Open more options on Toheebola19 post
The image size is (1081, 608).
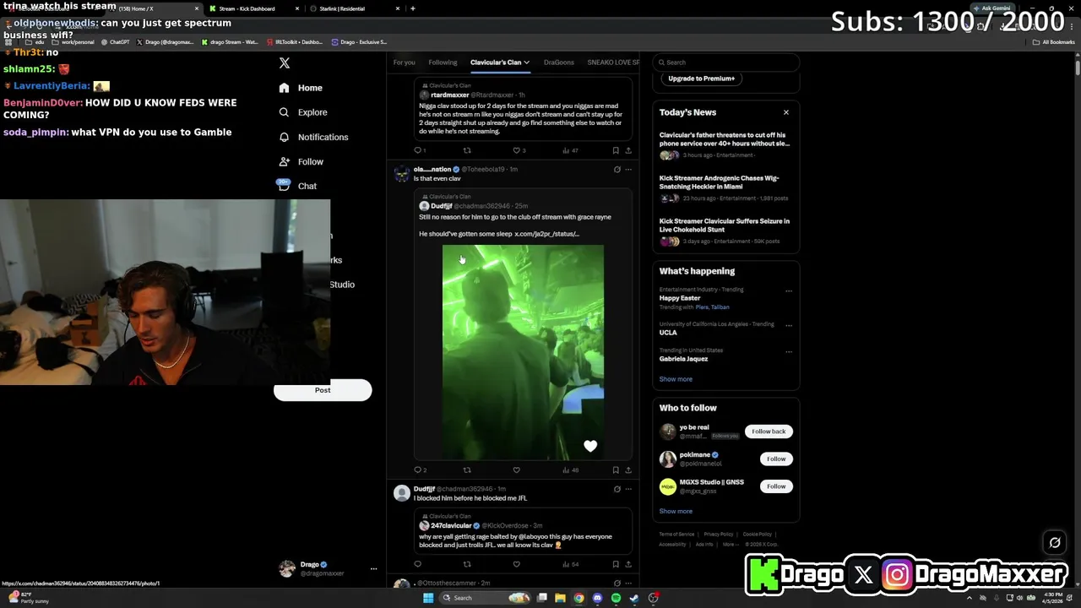628,169
